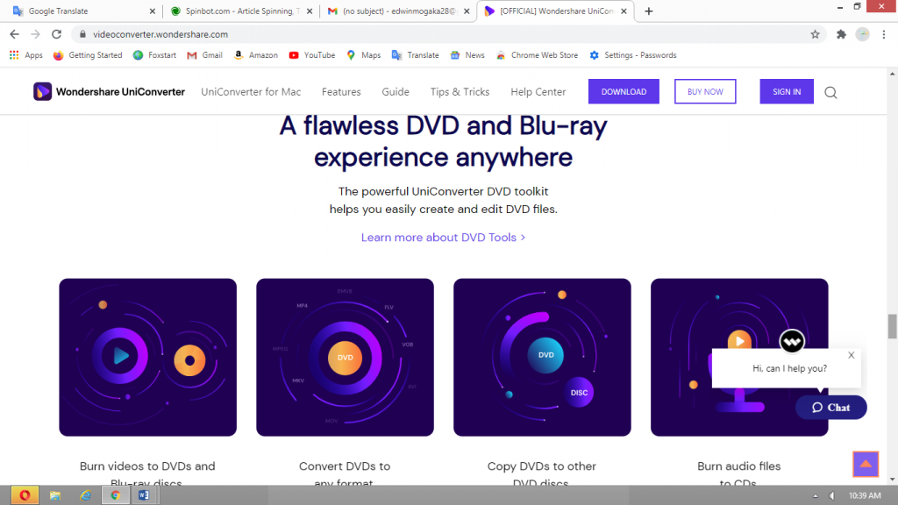
Task: Click the Wondershare UniConverter logo
Action: point(109,91)
